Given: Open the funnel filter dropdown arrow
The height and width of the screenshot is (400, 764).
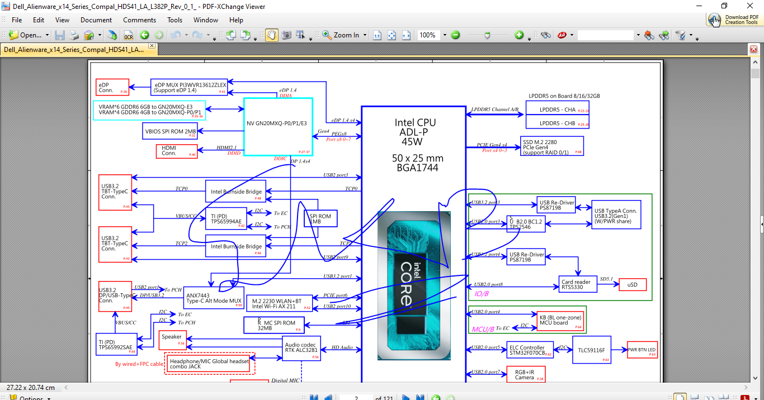Looking at the screenshot, I should point(690,35).
